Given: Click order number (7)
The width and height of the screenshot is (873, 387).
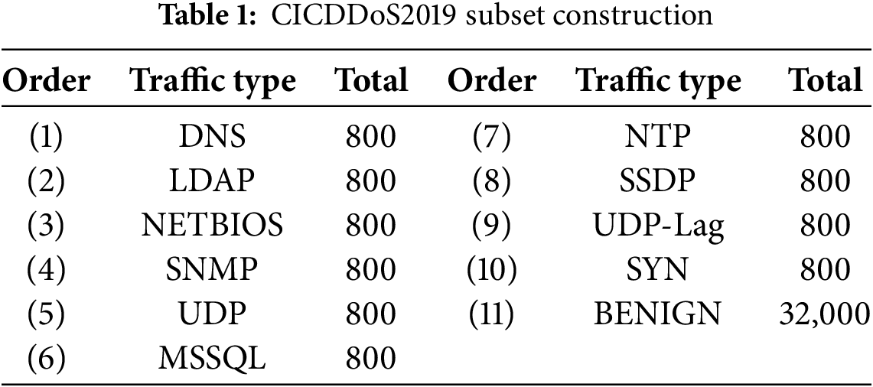Looking at the screenshot, I should click(x=491, y=138).
